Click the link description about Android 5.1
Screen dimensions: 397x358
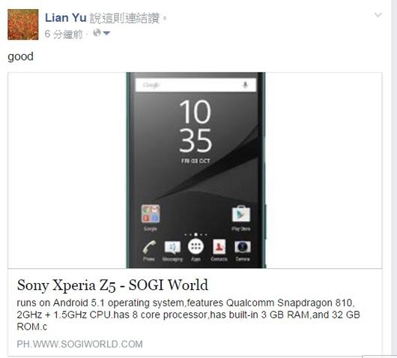pyautogui.click(x=188, y=315)
